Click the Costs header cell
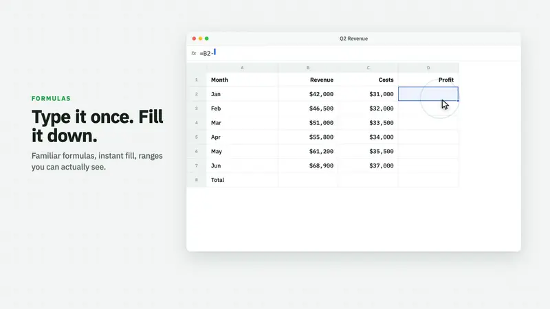The width and height of the screenshot is (550, 309). pos(368,80)
